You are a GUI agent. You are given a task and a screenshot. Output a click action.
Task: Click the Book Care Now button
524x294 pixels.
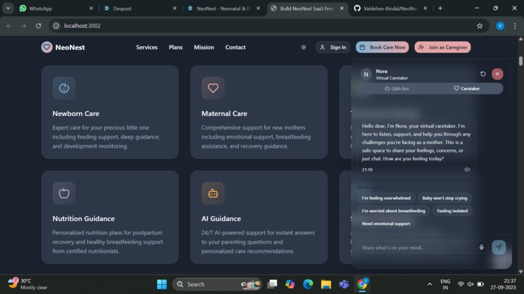(x=382, y=47)
